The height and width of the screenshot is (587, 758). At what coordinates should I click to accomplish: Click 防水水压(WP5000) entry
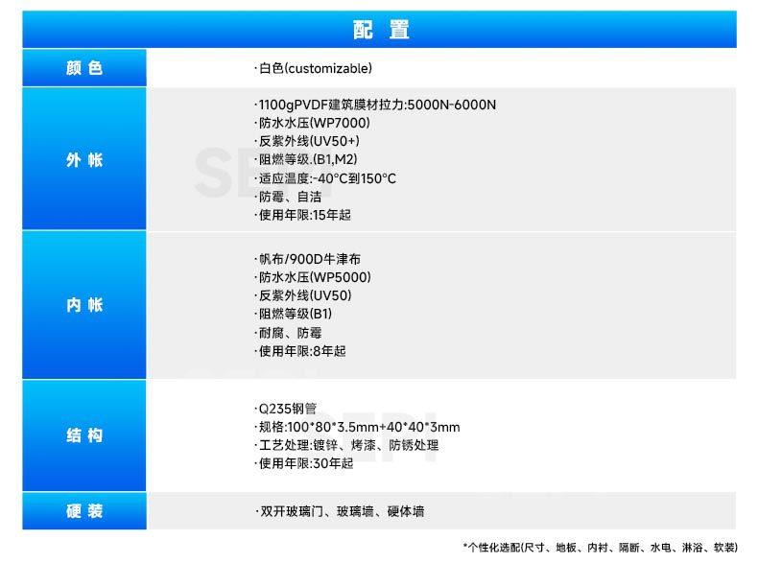pos(313,277)
